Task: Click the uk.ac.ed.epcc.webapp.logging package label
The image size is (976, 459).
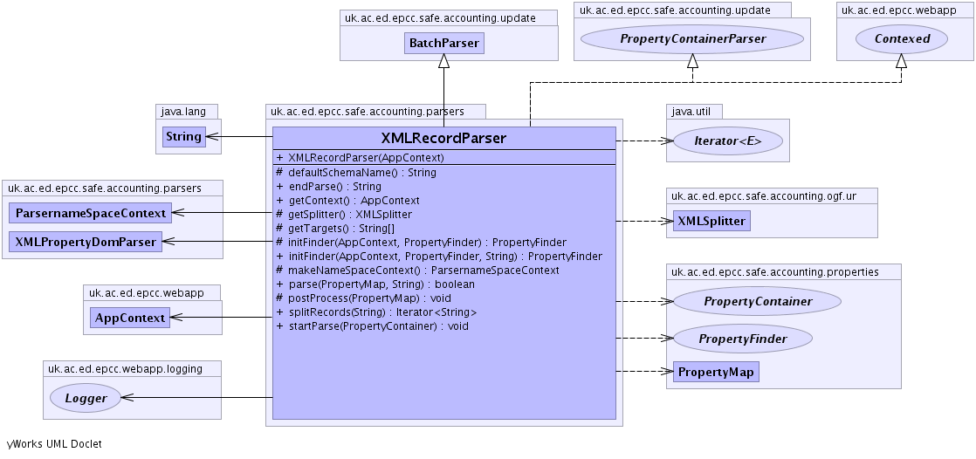Action: [x=125, y=368]
